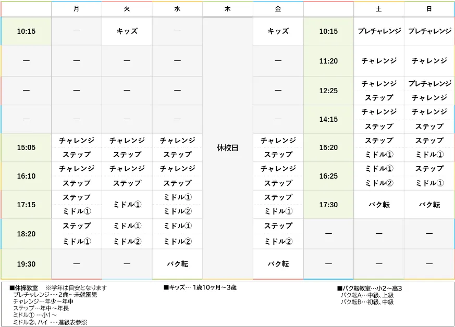Screen dimensions: 455x327
Task: Click the 木曜 休校日 cell
Action: pyautogui.click(x=227, y=147)
